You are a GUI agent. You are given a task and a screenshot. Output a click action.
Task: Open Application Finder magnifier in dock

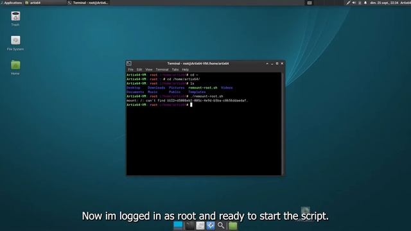point(221,225)
